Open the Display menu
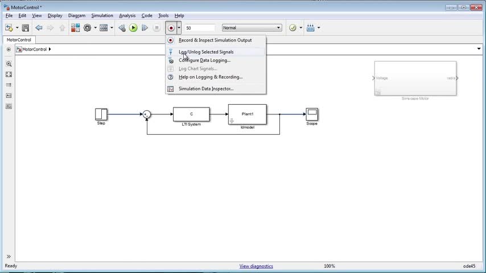 [x=55, y=15]
